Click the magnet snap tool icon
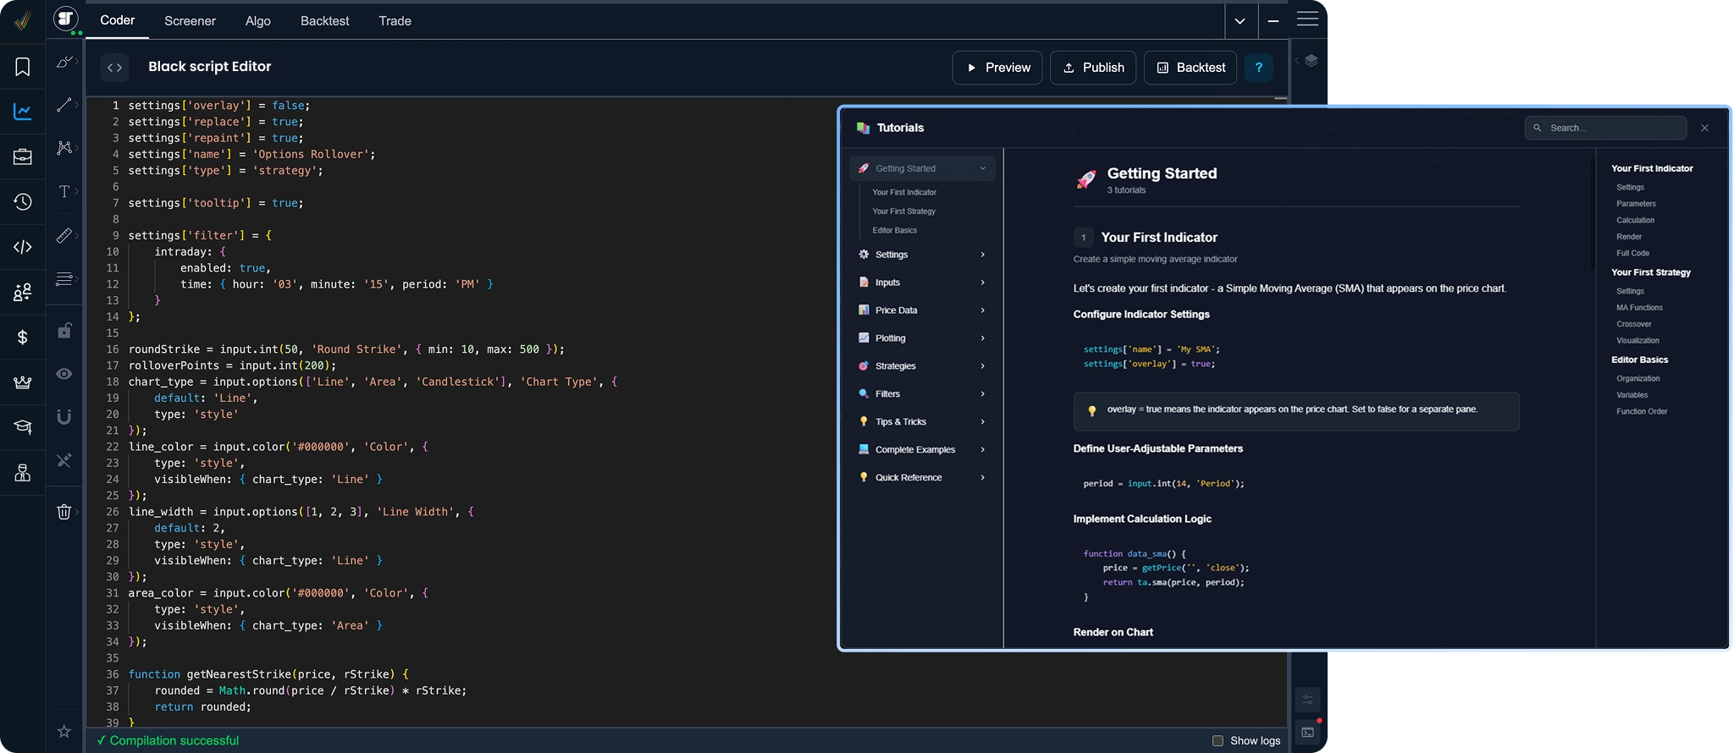Screen dimensions: 1734x753 [x=64, y=416]
